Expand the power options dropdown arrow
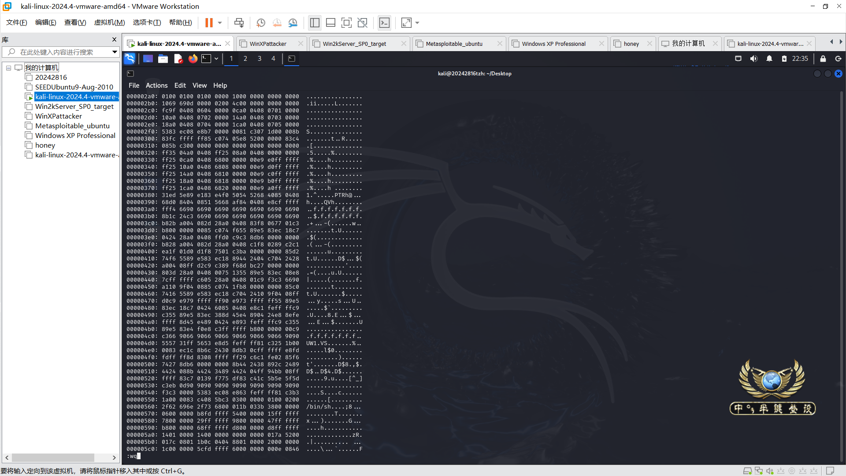Viewport: 846px width, 476px height. coord(219,22)
